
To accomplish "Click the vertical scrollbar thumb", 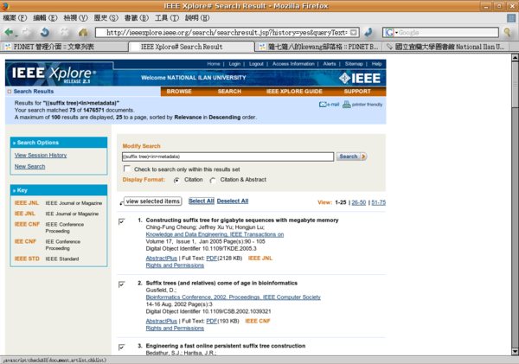I will point(515,85).
